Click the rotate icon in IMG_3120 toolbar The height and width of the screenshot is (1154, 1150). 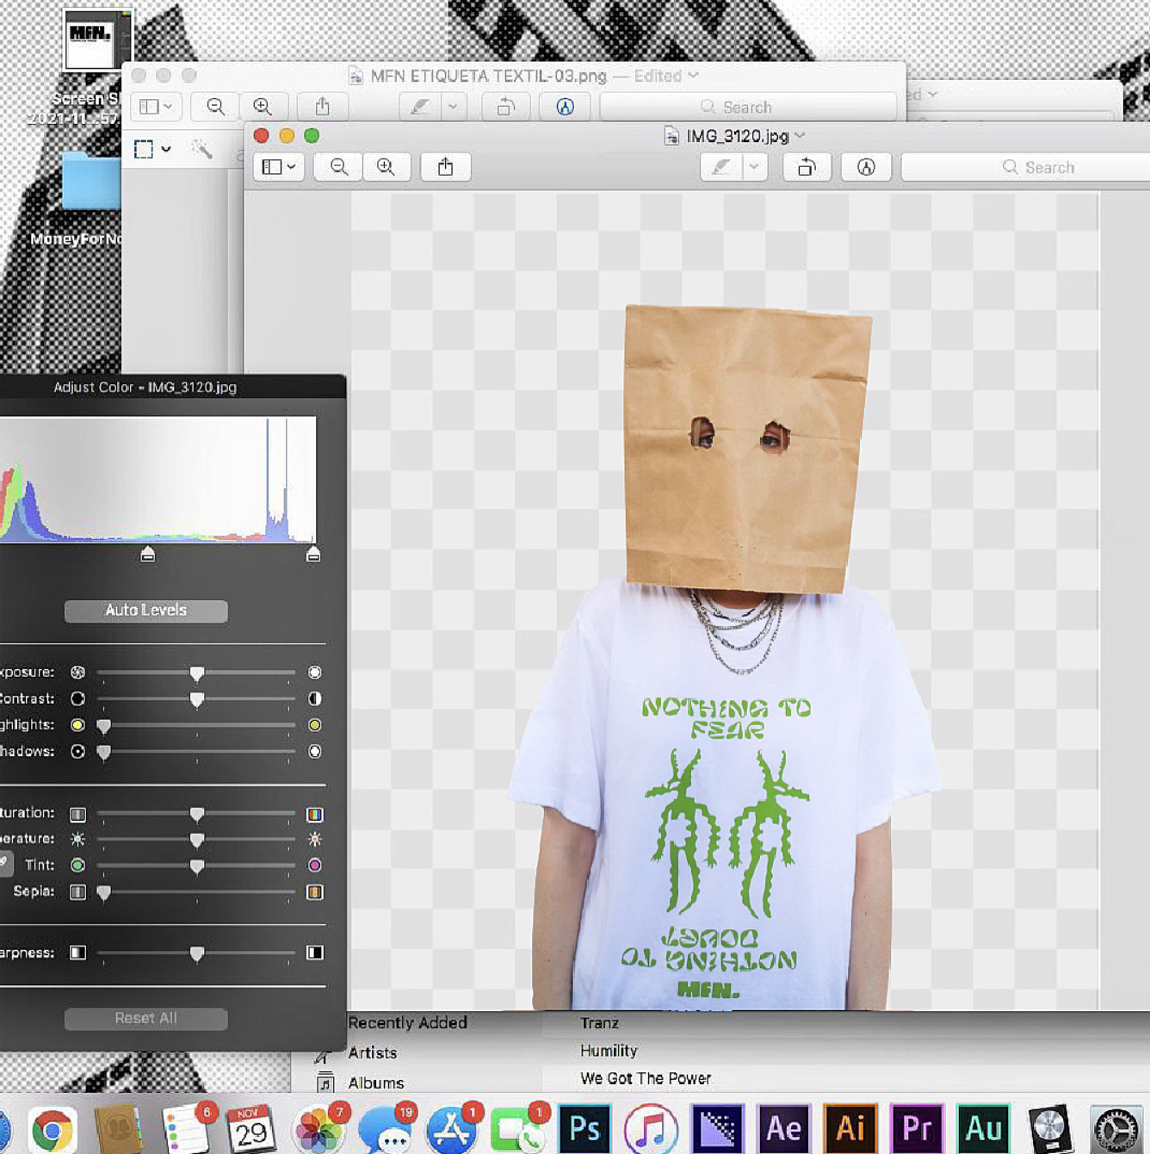[806, 167]
